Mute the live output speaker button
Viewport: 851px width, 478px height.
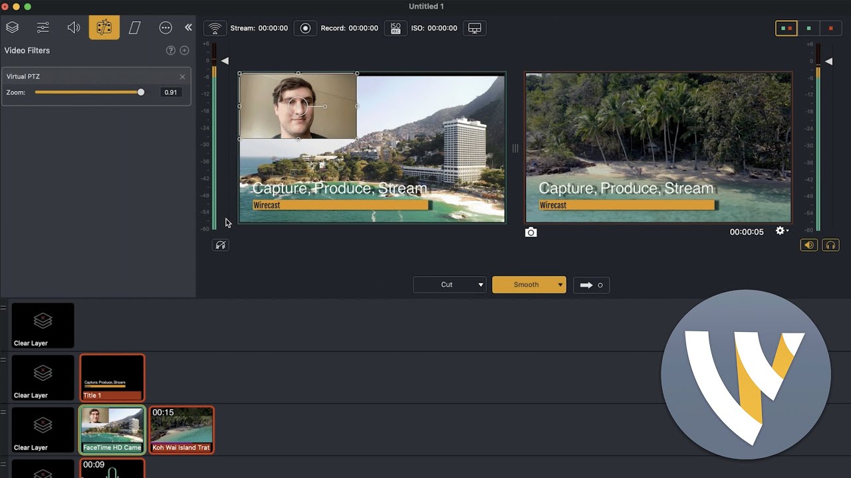coord(808,245)
